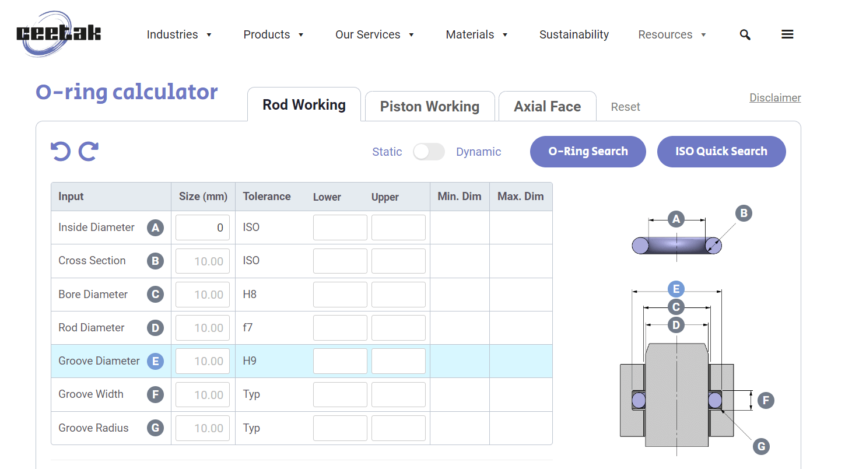The height and width of the screenshot is (469, 859).
Task: Expand the Materials dropdown menu
Action: pos(476,34)
